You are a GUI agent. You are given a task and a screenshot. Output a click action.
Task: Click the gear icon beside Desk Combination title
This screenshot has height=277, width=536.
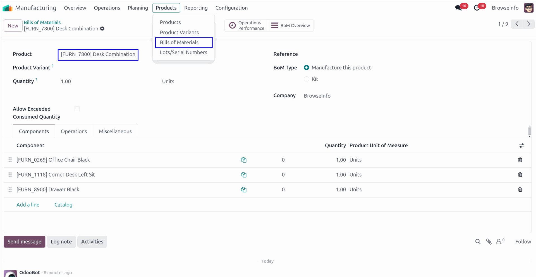(x=102, y=29)
